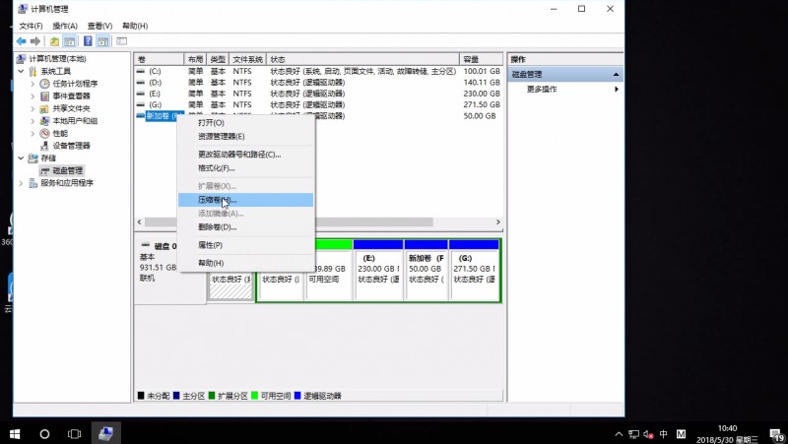
Task: Choose 打开(O) from context menu
Action: tap(245, 122)
